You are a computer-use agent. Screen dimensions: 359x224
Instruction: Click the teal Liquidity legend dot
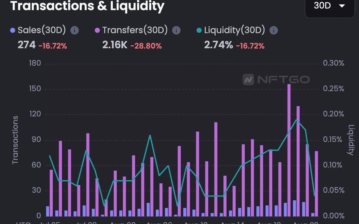pyautogui.click(x=199, y=31)
